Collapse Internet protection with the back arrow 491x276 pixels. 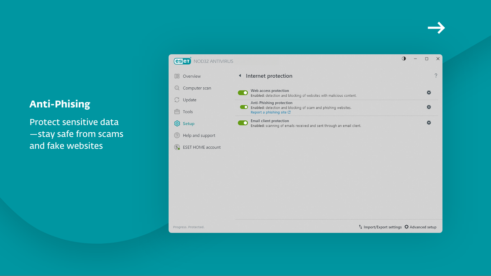[240, 75]
